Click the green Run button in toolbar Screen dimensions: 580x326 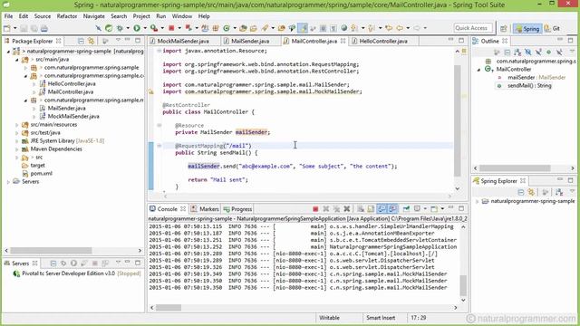tap(137, 28)
